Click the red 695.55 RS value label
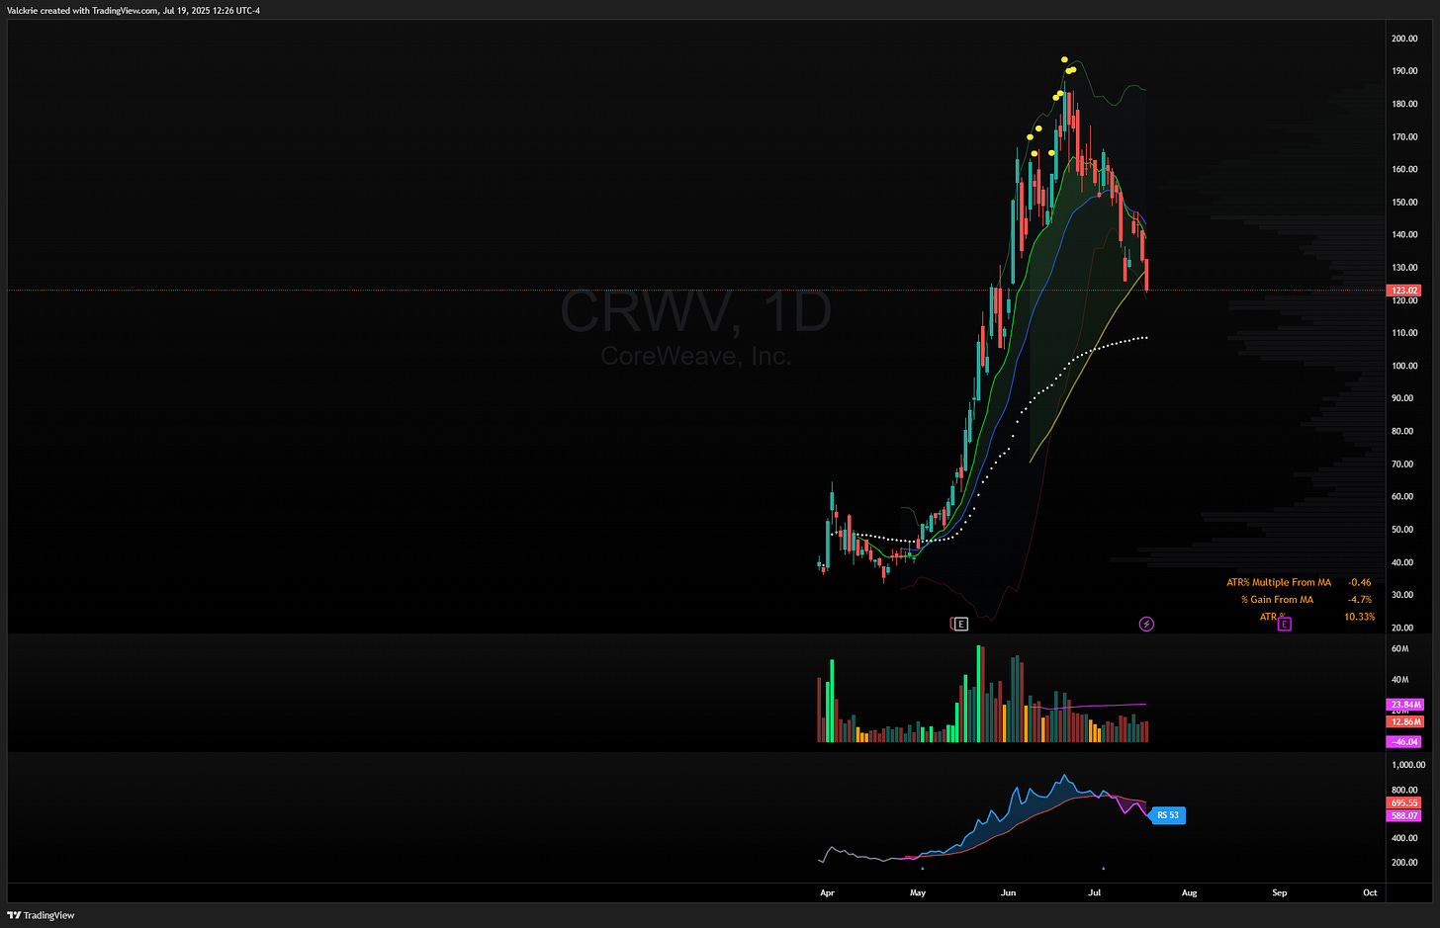This screenshot has width=1440, height=928. [x=1404, y=802]
